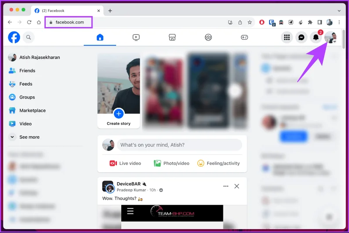Click the lock site info icon
349x233 pixels.
click(51, 22)
